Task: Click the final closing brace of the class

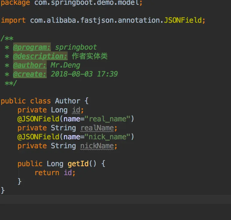Action: (x=3, y=190)
